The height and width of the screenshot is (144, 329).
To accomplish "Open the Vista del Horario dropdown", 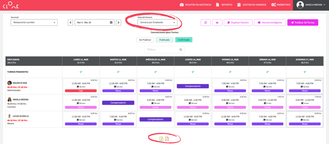I will tap(157, 22).
